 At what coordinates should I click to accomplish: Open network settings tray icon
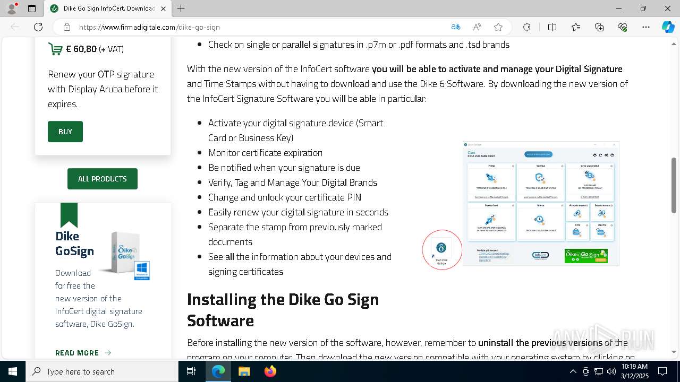pos(599,371)
